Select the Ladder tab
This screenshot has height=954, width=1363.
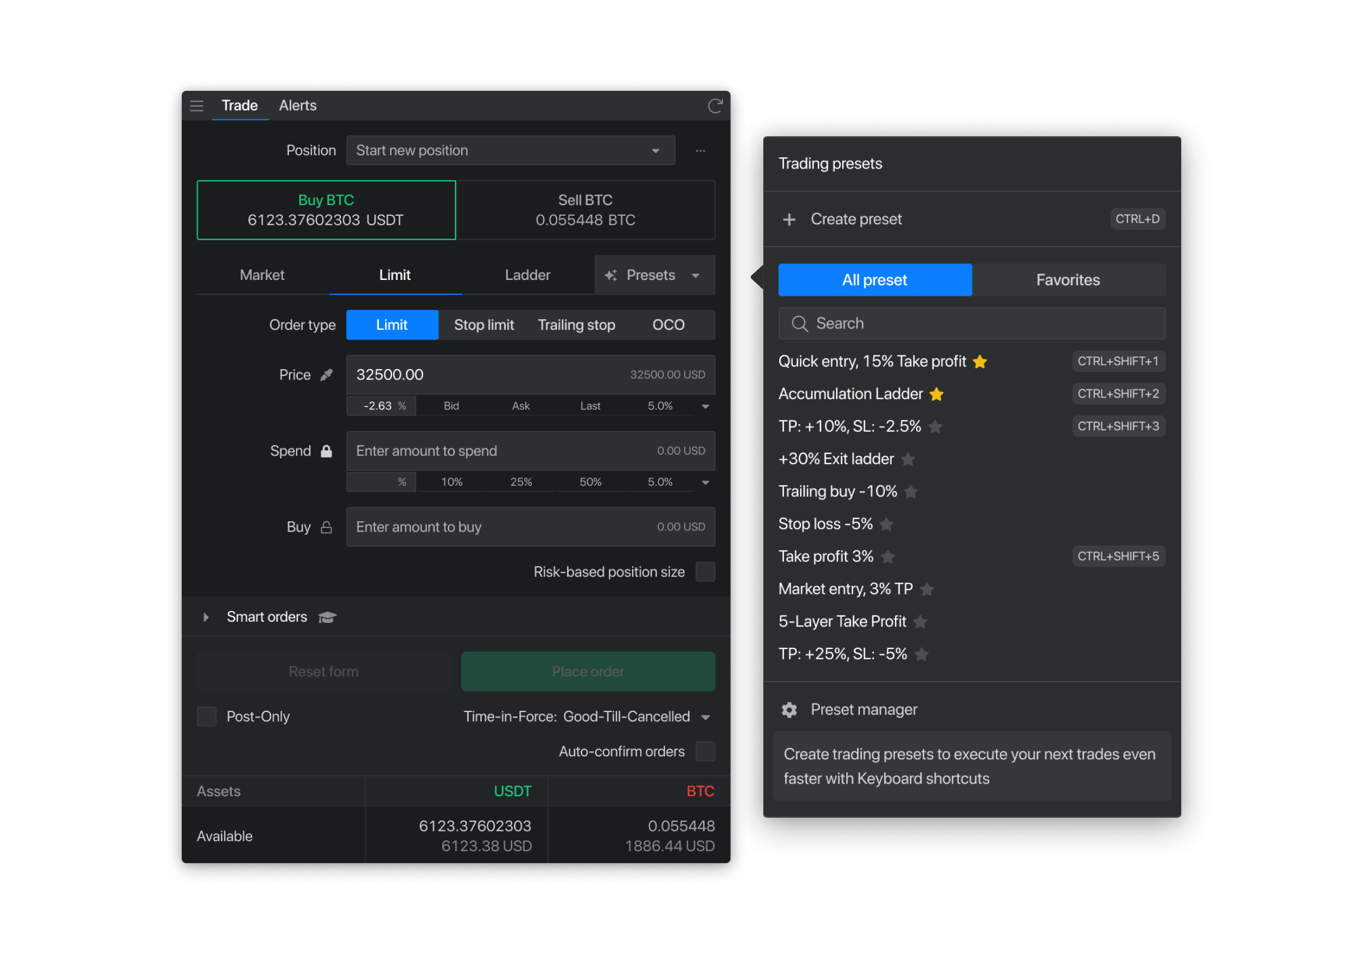527,275
